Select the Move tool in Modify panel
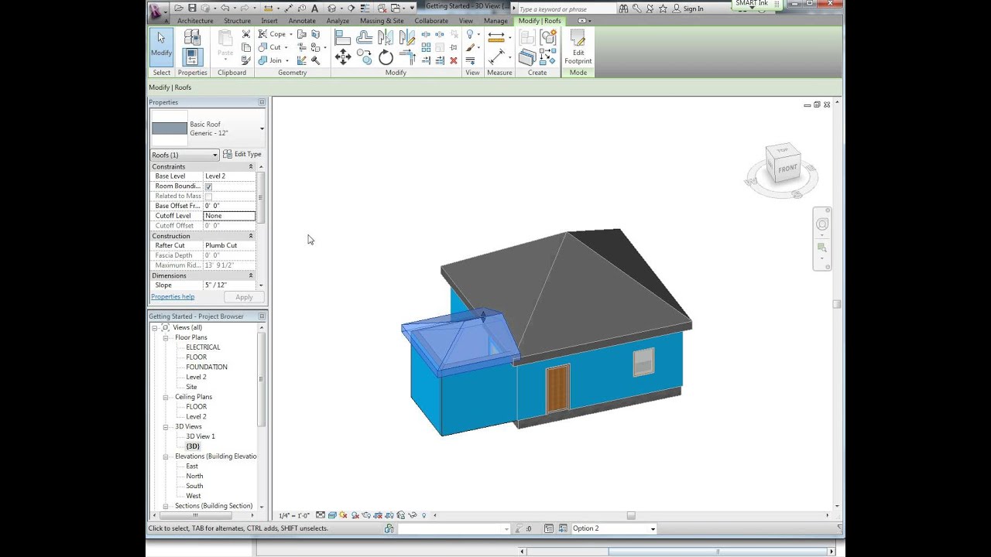The image size is (991, 557). pos(343,56)
